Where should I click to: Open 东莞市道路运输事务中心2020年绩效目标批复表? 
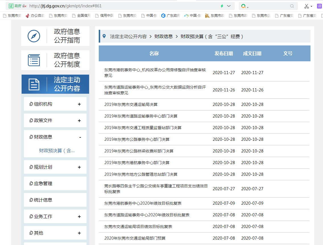click(147, 215)
